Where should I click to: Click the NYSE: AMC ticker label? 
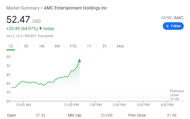173,18
